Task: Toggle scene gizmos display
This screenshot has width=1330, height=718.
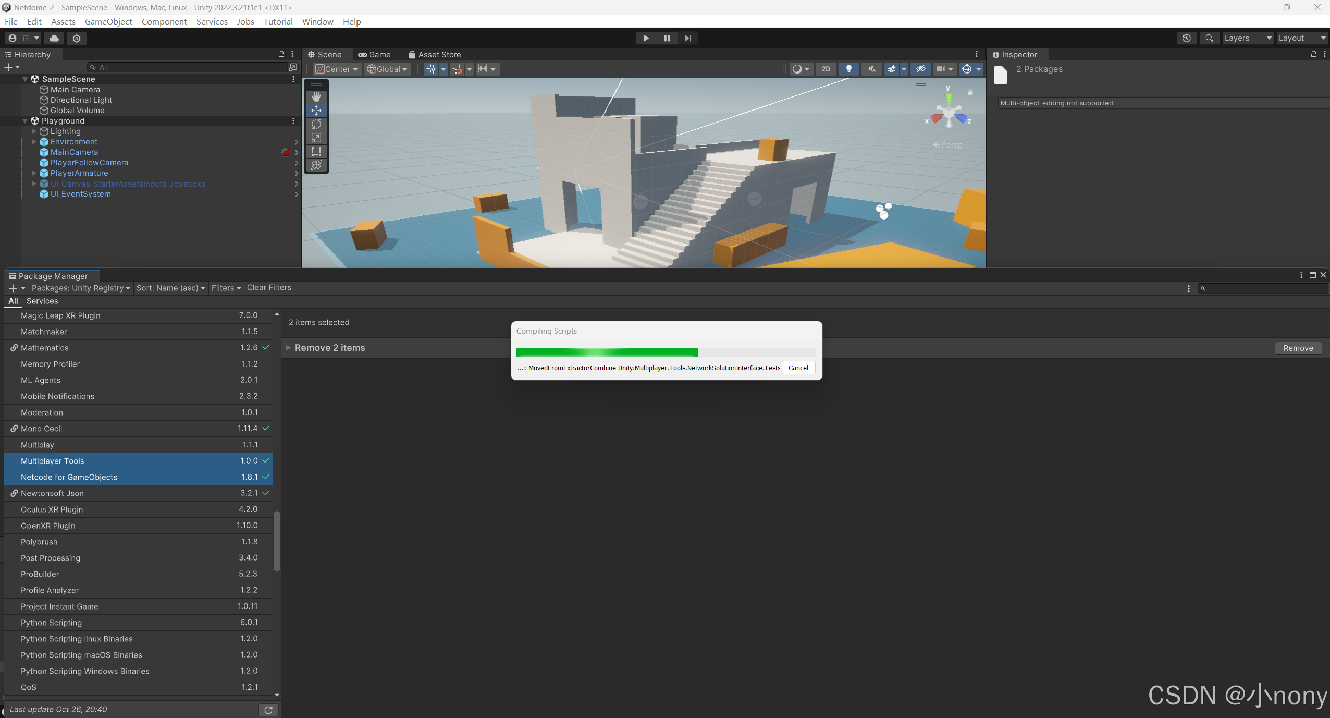Action: (967, 69)
